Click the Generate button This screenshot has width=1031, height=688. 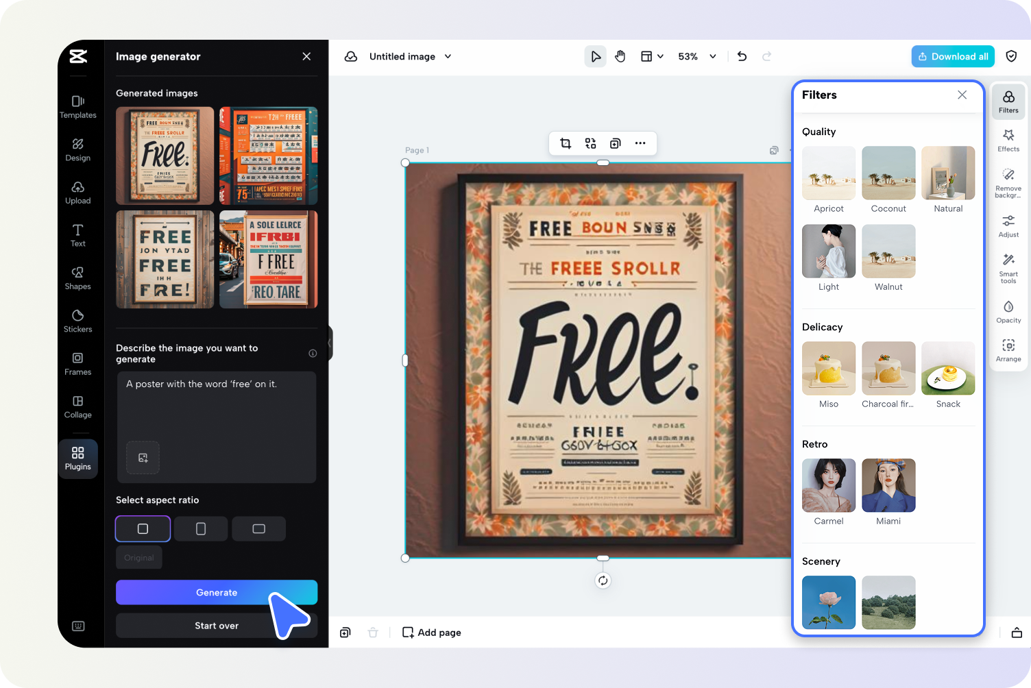click(217, 593)
